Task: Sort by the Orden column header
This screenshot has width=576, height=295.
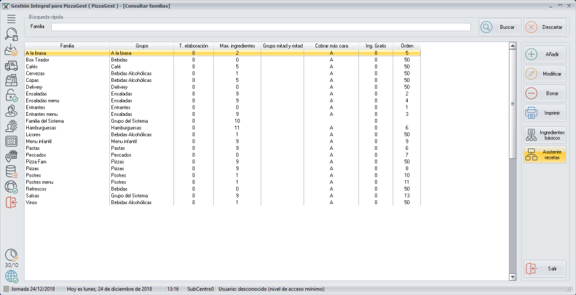Action: (406, 46)
